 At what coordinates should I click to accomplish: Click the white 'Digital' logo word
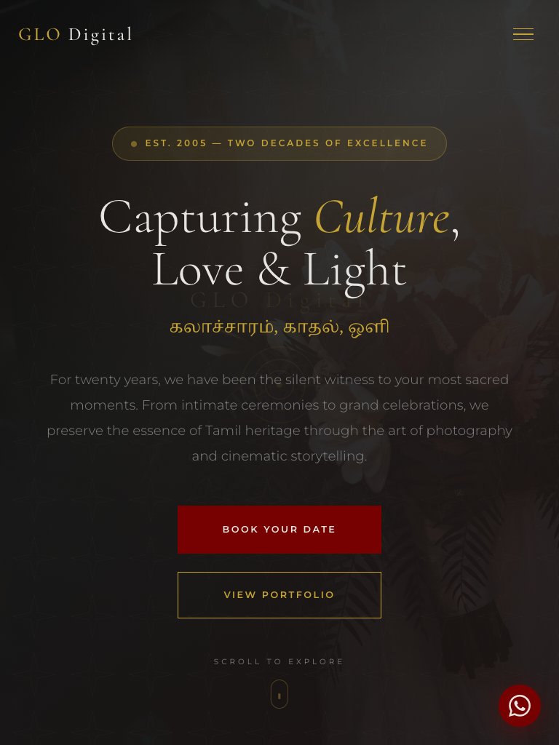coord(100,35)
